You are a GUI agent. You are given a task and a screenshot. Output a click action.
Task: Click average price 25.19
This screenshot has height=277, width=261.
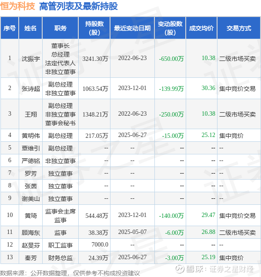(x=208, y=257)
